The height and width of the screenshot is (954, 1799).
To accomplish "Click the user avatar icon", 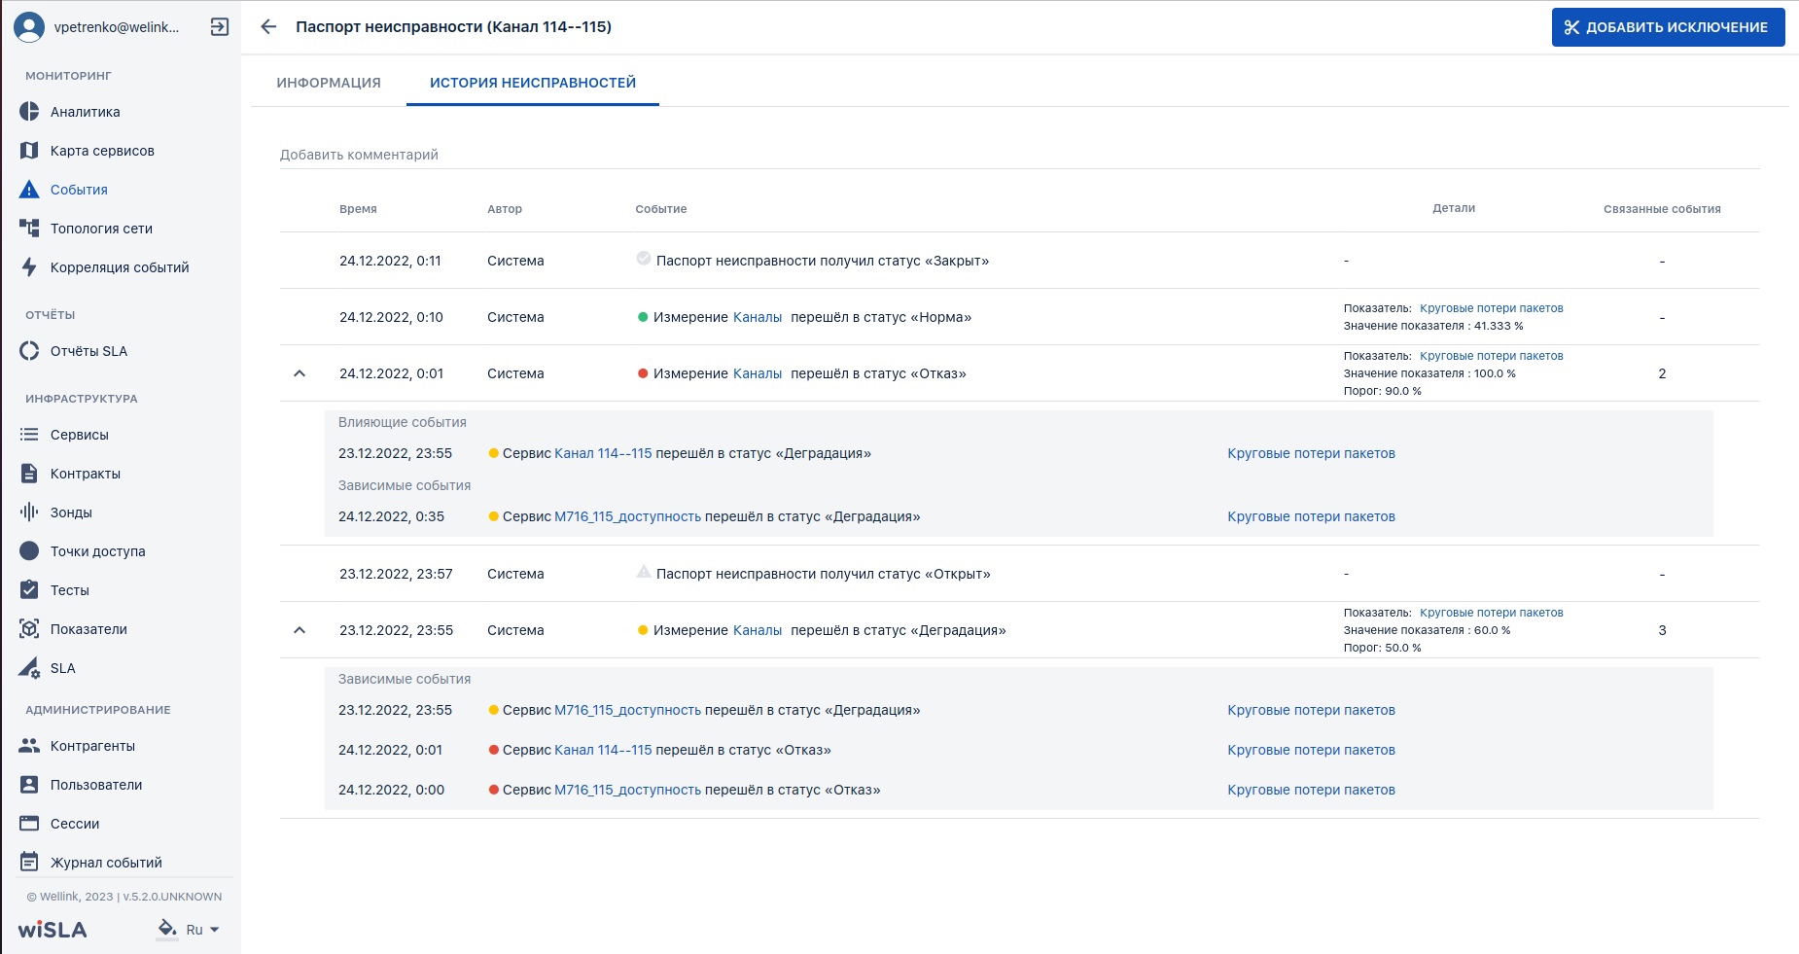I will 29,27.
